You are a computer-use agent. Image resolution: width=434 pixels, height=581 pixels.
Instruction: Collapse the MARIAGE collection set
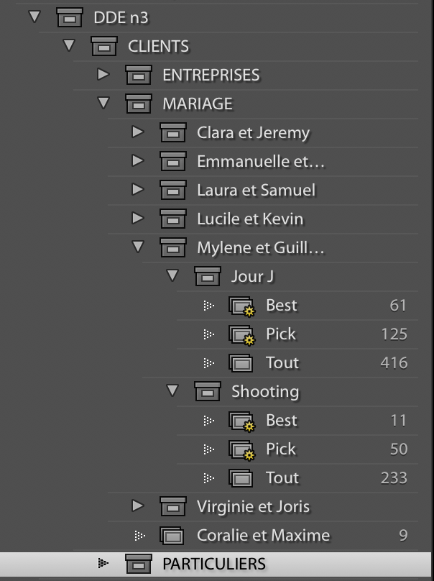(x=103, y=103)
